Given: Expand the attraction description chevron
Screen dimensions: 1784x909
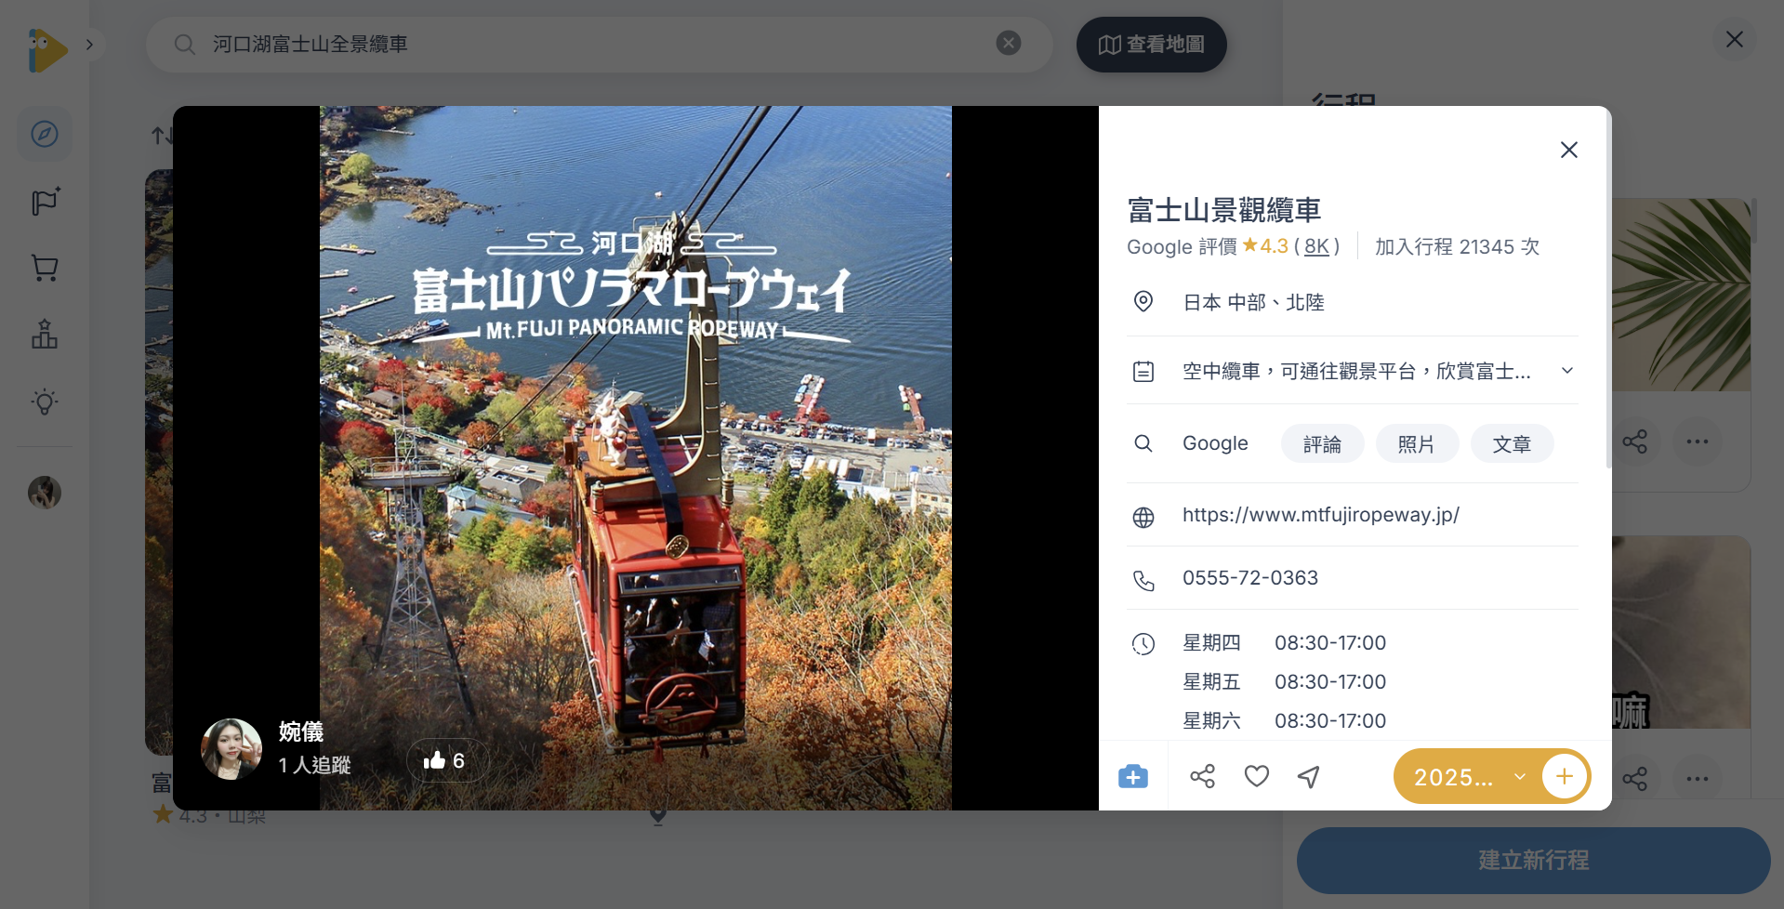Looking at the screenshot, I should [x=1567, y=370].
